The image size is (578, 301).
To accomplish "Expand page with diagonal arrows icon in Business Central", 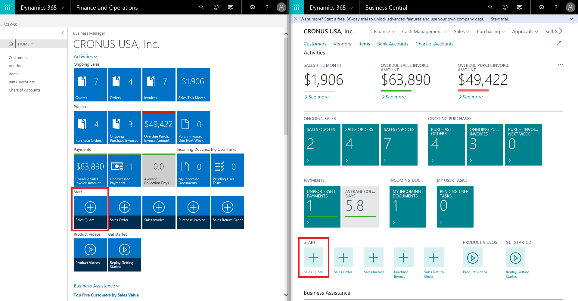I will (559, 44).
